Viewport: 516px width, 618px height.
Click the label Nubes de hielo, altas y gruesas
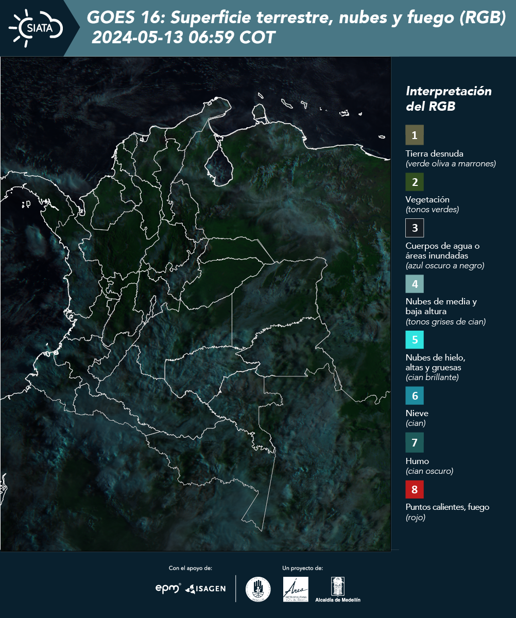point(436,363)
